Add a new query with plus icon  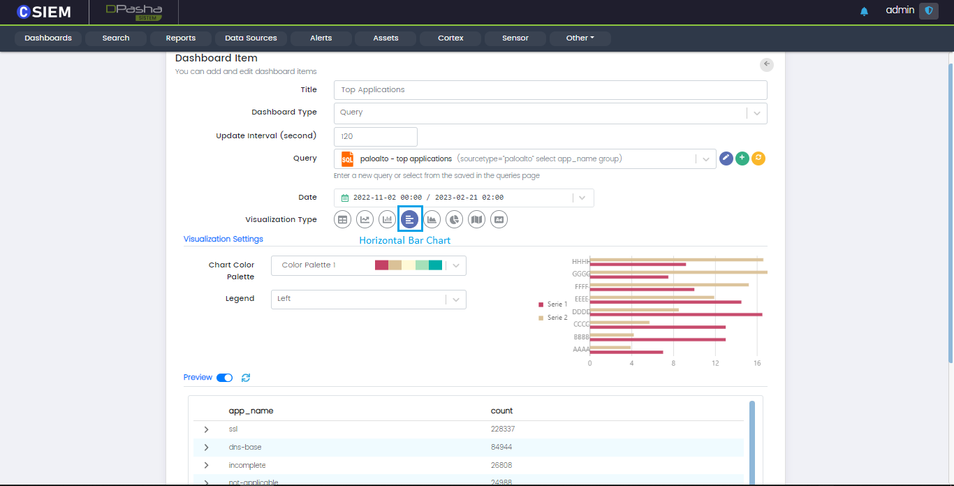(742, 159)
